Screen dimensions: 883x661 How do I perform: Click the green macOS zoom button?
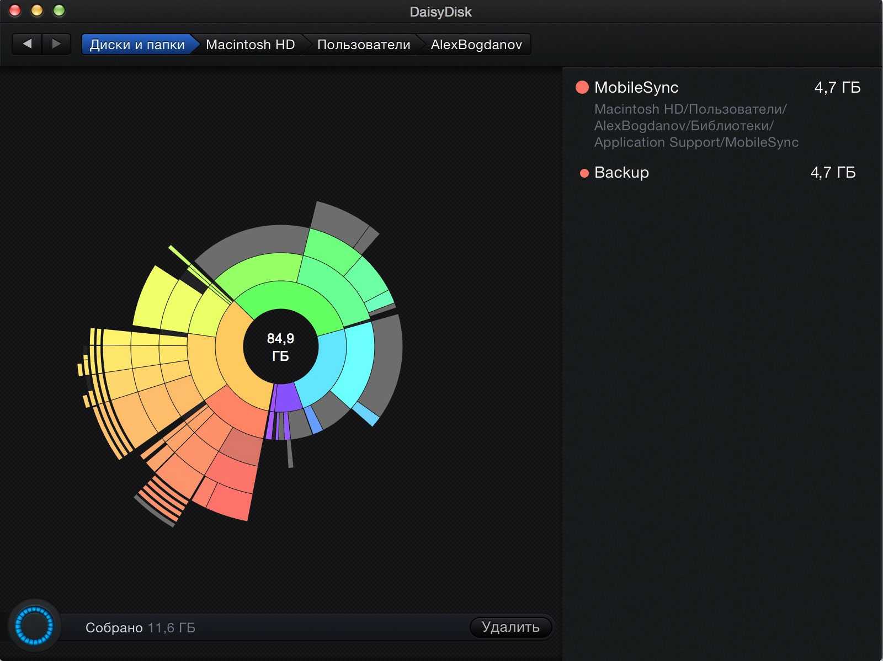[x=58, y=10]
